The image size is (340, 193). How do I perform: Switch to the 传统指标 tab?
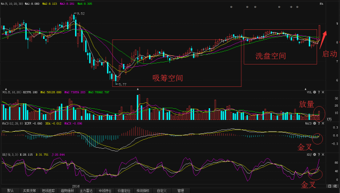pos(143,191)
